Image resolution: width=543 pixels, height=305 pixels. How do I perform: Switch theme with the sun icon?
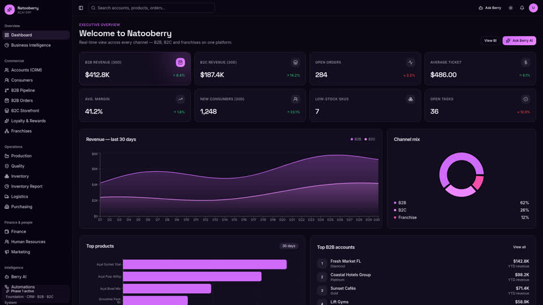click(510, 8)
